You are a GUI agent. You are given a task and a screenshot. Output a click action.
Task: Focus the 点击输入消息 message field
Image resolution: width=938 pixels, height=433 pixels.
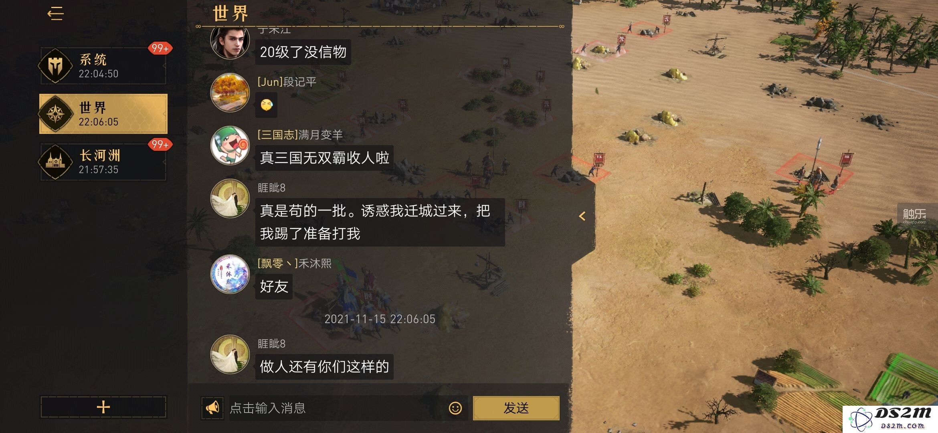point(337,408)
